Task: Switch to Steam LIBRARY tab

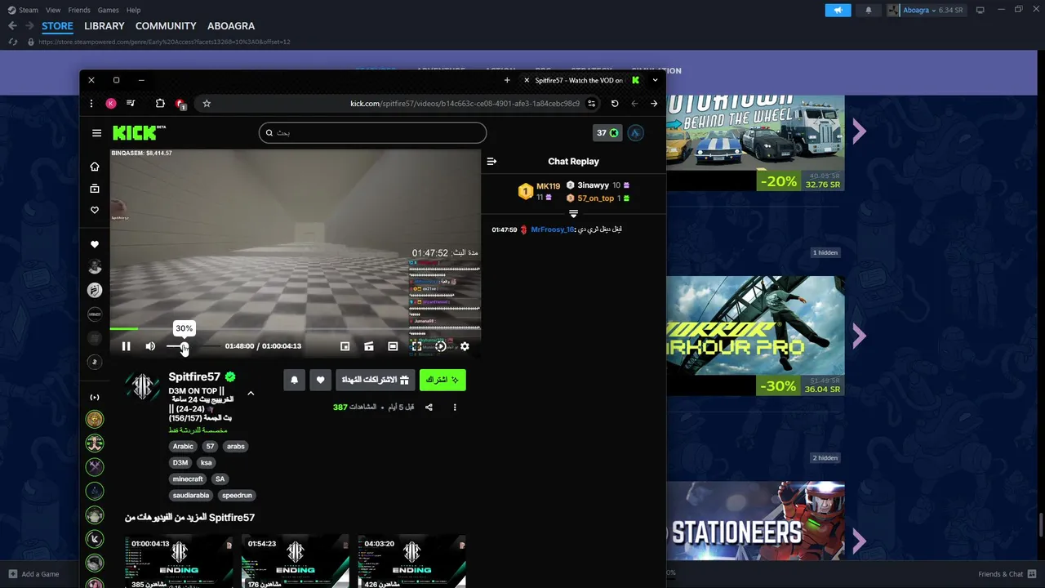Action: click(104, 26)
